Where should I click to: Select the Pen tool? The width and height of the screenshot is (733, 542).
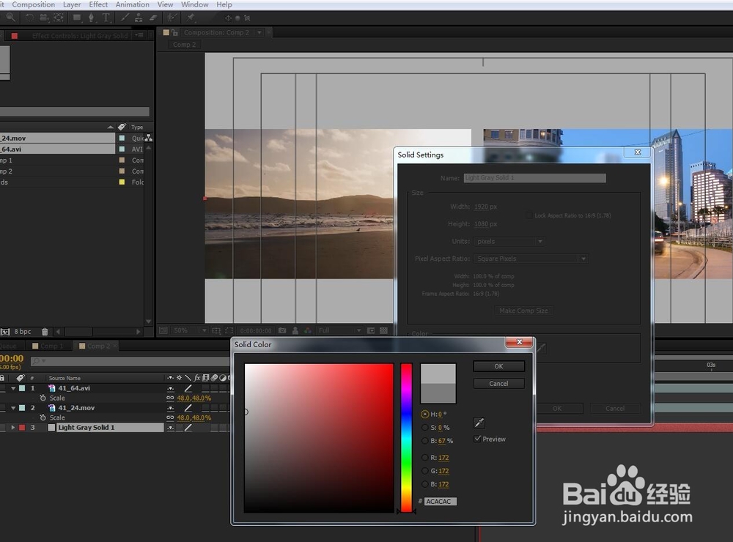(x=91, y=18)
